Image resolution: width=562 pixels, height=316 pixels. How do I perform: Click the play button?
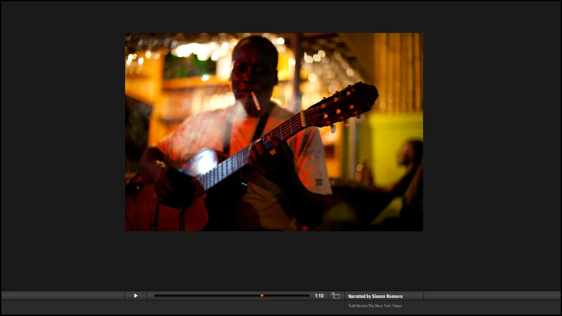coord(136,296)
